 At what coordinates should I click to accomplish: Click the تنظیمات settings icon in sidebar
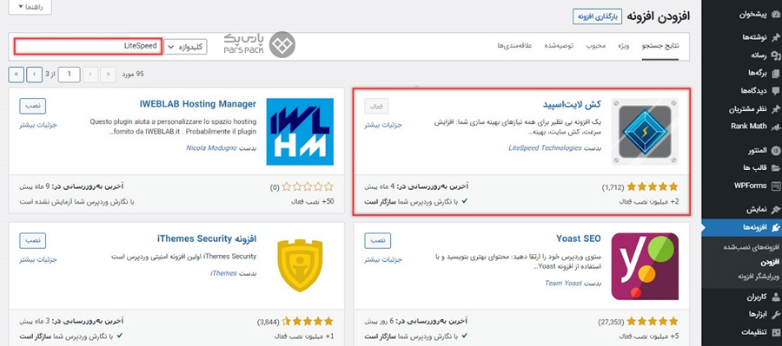[x=776, y=332]
